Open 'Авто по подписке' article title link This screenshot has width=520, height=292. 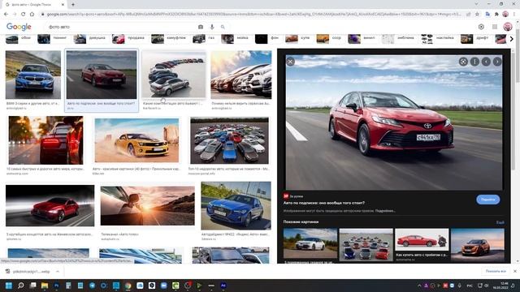pos(323,203)
